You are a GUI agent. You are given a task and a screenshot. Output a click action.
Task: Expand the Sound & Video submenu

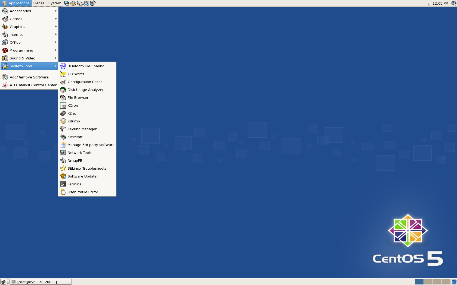coord(29,58)
